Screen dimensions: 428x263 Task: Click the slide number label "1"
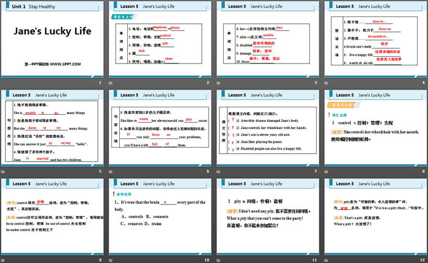point(100,82)
